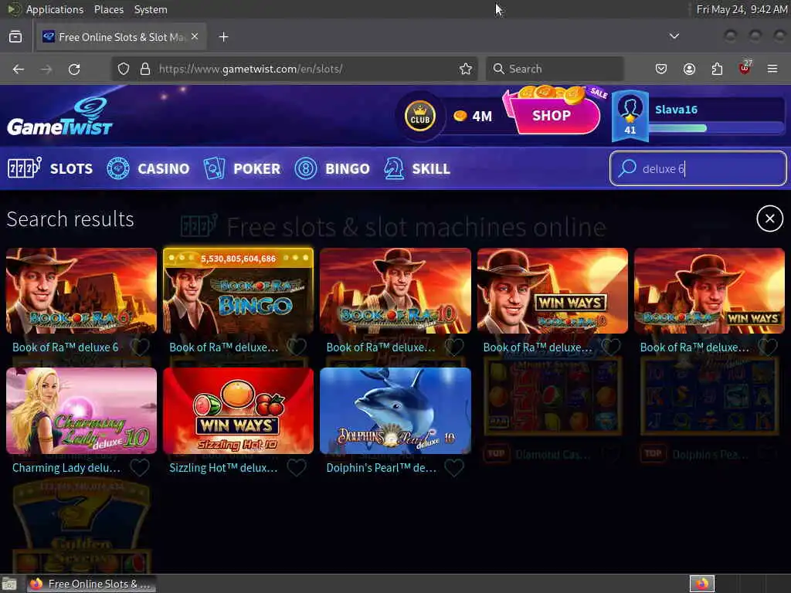Reload the page
Viewport: 791px width, 593px height.
point(74,69)
